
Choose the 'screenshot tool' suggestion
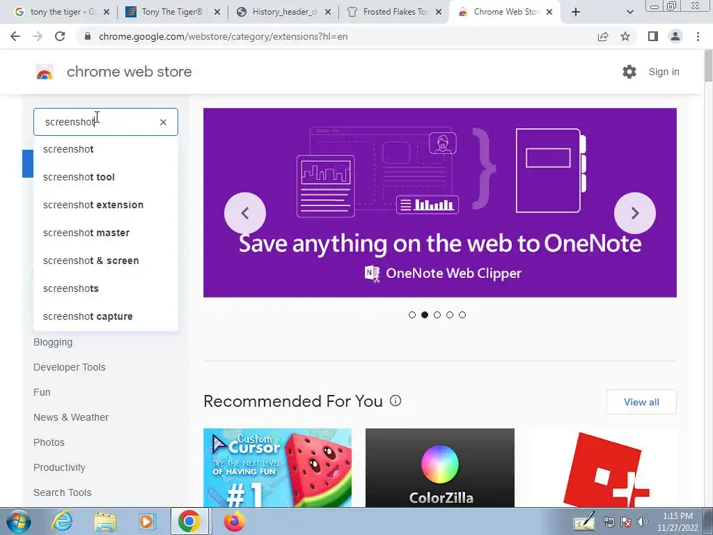tap(106, 177)
